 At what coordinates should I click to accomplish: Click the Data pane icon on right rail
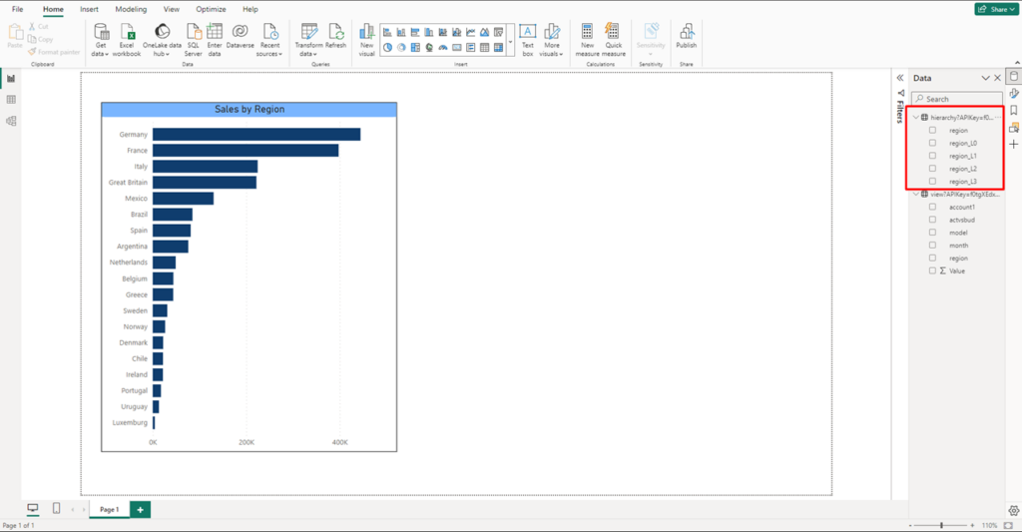click(1014, 77)
